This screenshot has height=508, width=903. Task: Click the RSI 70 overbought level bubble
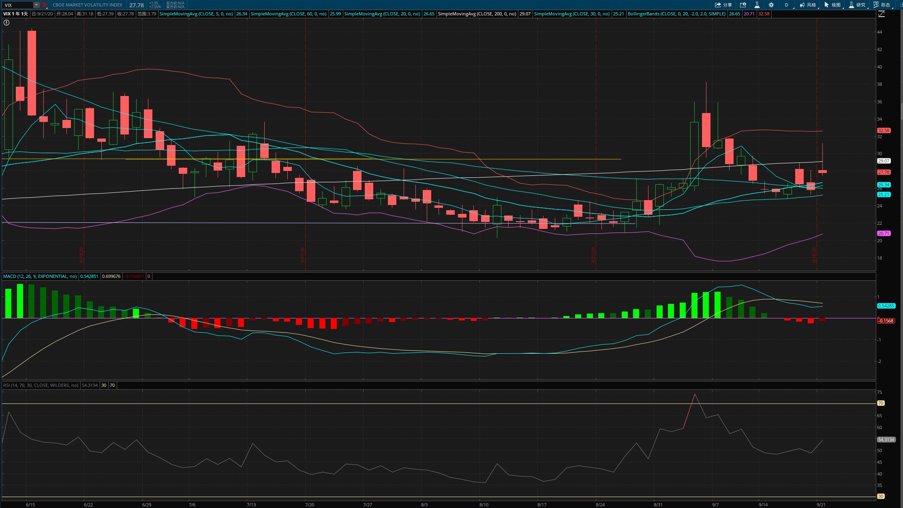pyautogui.click(x=881, y=403)
